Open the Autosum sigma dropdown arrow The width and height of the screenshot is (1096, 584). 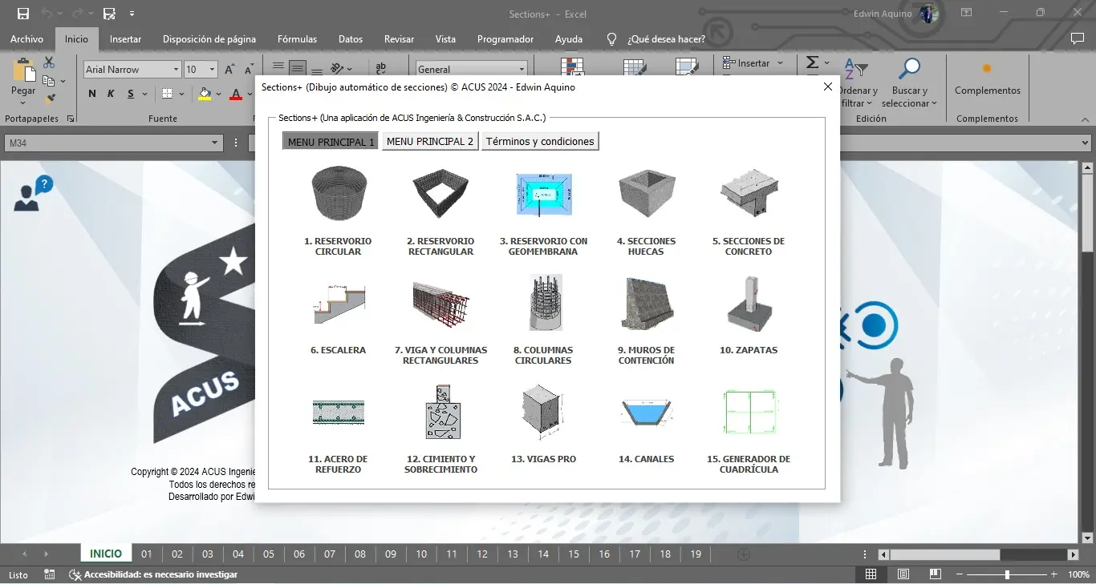(826, 63)
